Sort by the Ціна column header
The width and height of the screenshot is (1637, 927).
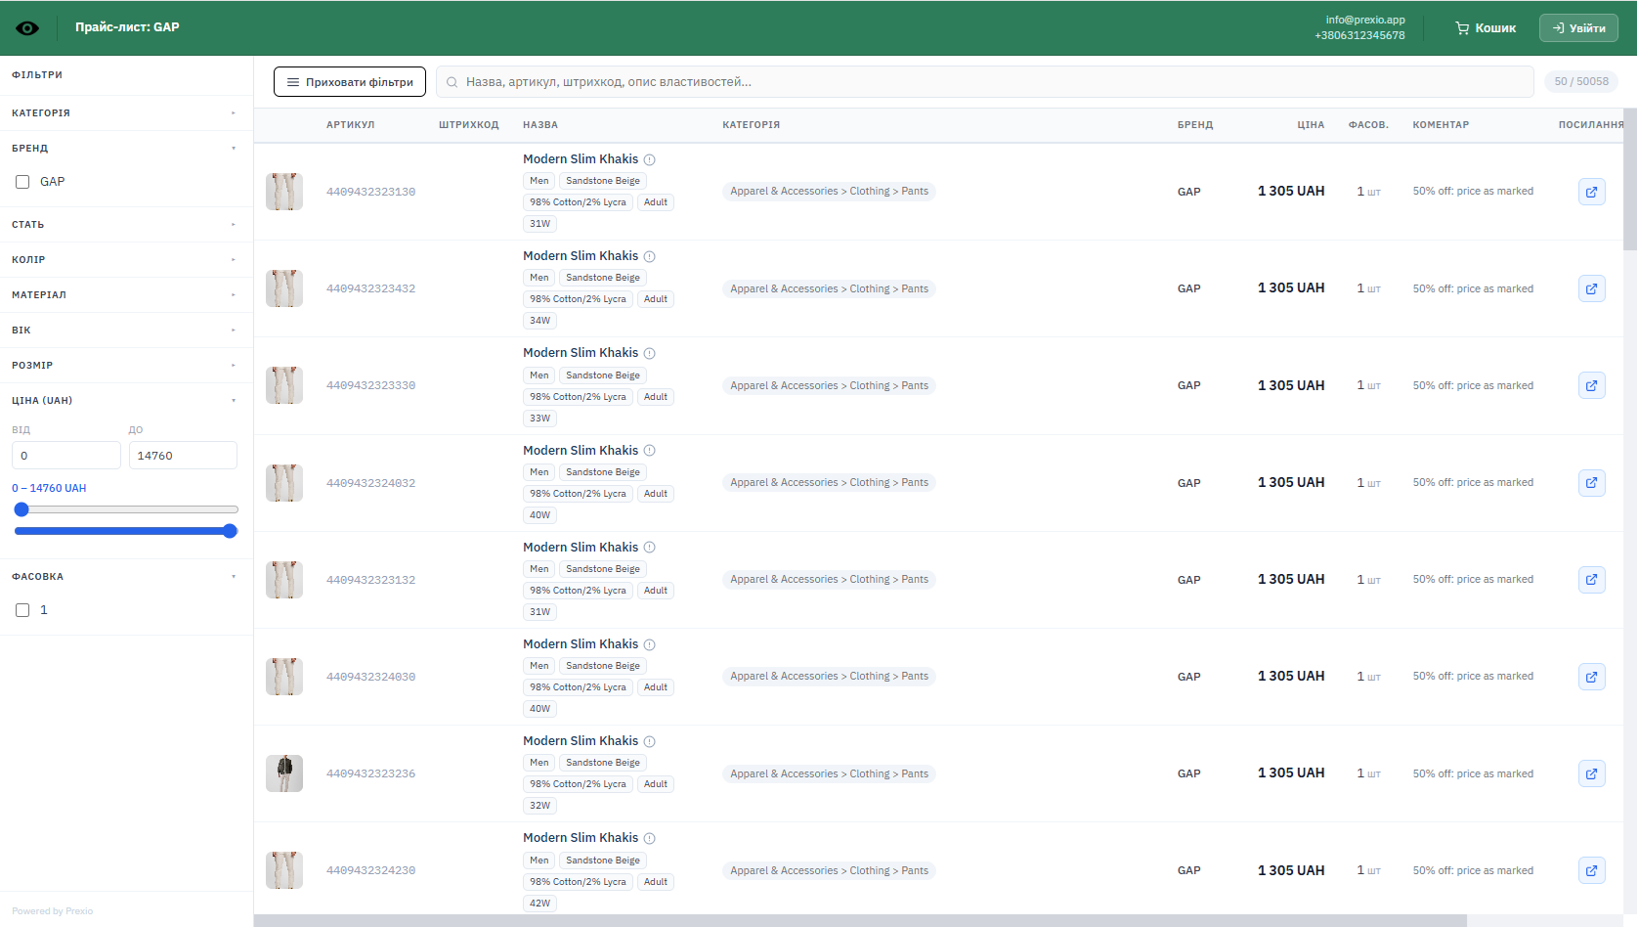(1311, 125)
